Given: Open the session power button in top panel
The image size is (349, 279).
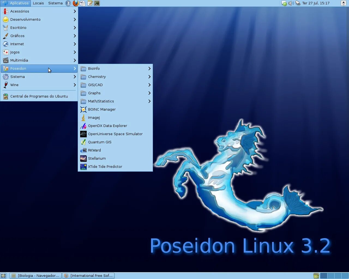Looking at the screenshot, I should (343, 3).
